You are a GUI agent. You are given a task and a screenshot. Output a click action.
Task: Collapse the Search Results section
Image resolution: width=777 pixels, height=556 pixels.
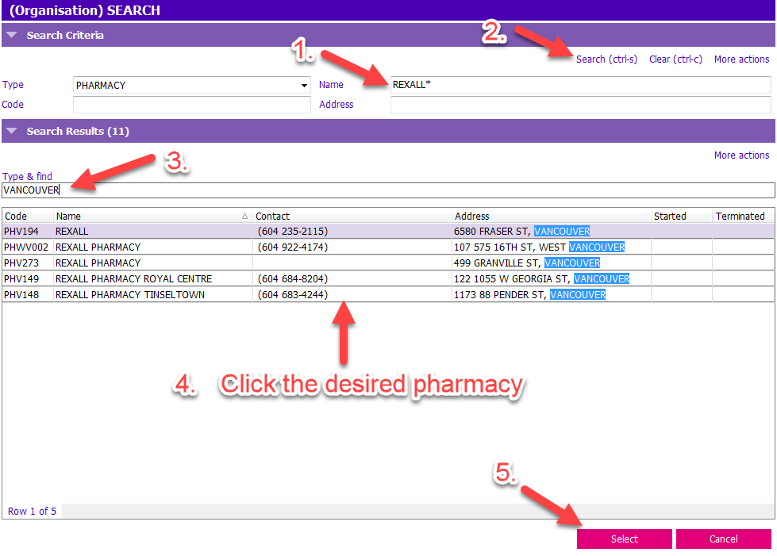[x=11, y=131]
